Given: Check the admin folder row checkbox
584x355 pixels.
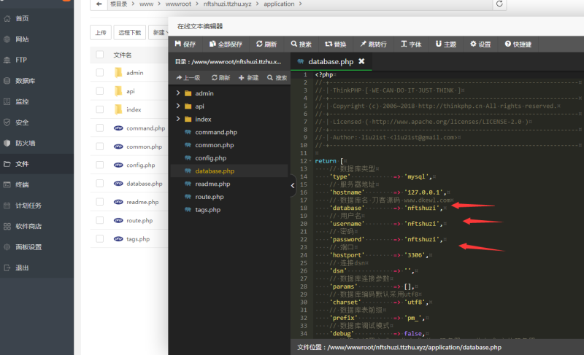Looking at the screenshot, I should click(100, 72).
